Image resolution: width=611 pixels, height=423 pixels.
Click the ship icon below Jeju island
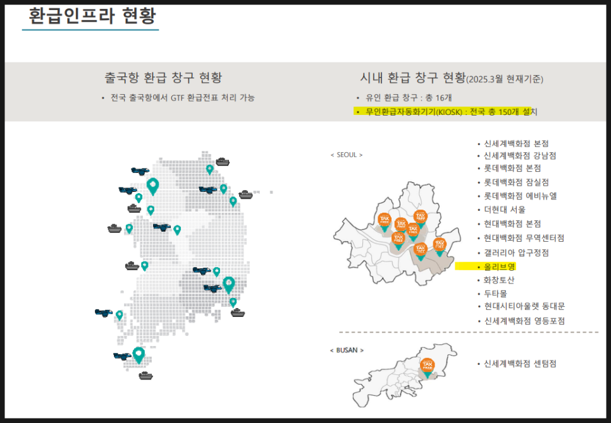145,376
